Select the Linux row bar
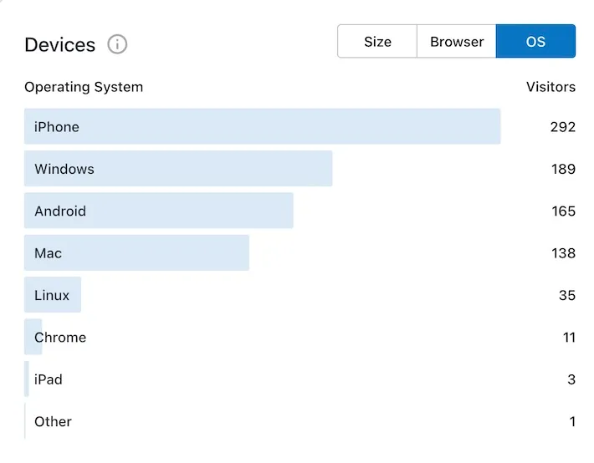The image size is (594, 463). [53, 294]
